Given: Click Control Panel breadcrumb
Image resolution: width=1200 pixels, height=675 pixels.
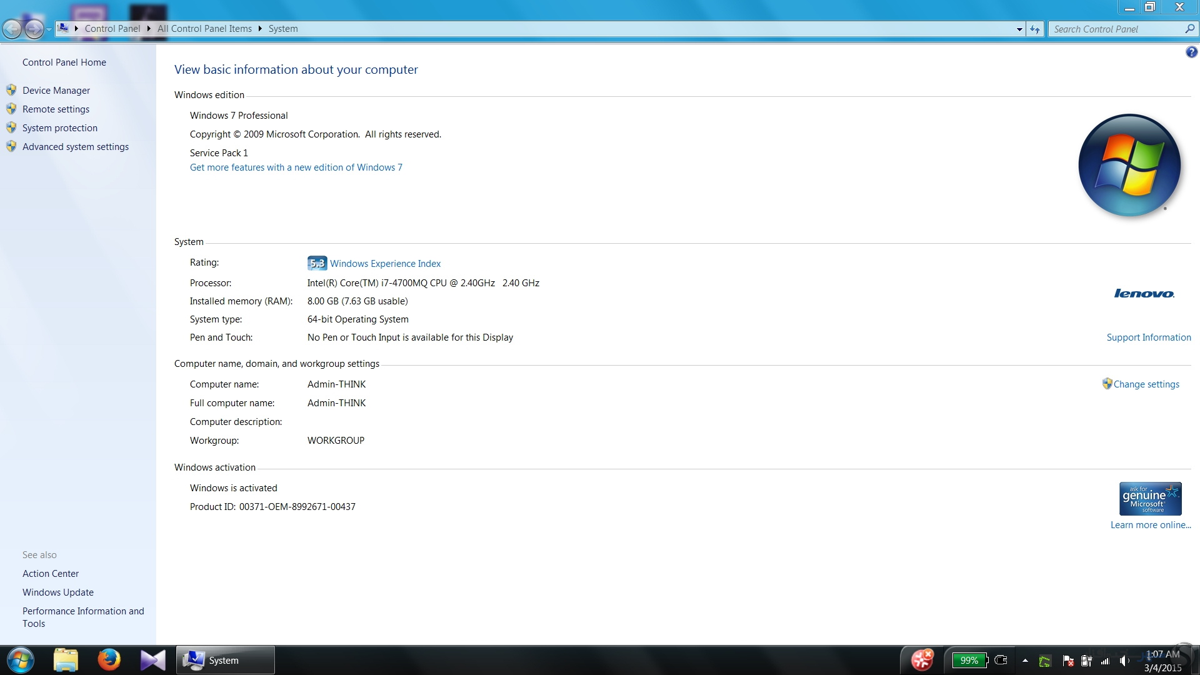Looking at the screenshot, I should click(x=112, y=29).
